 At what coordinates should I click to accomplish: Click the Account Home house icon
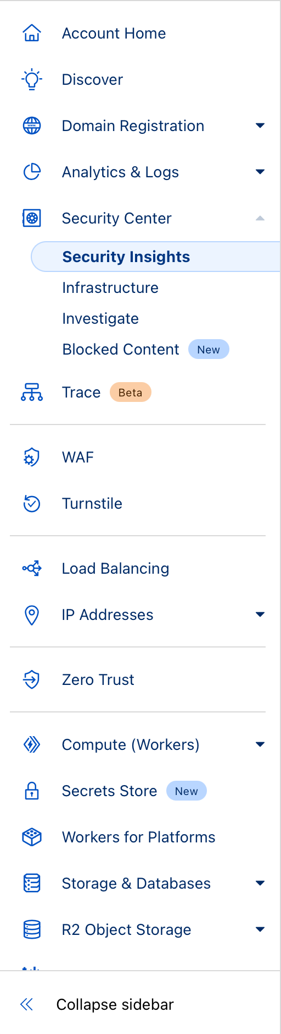point(32,33)
